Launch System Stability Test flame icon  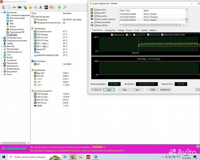tap(30, 7)
